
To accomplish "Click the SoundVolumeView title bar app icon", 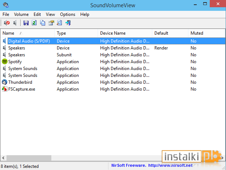I will click(6, 5).
